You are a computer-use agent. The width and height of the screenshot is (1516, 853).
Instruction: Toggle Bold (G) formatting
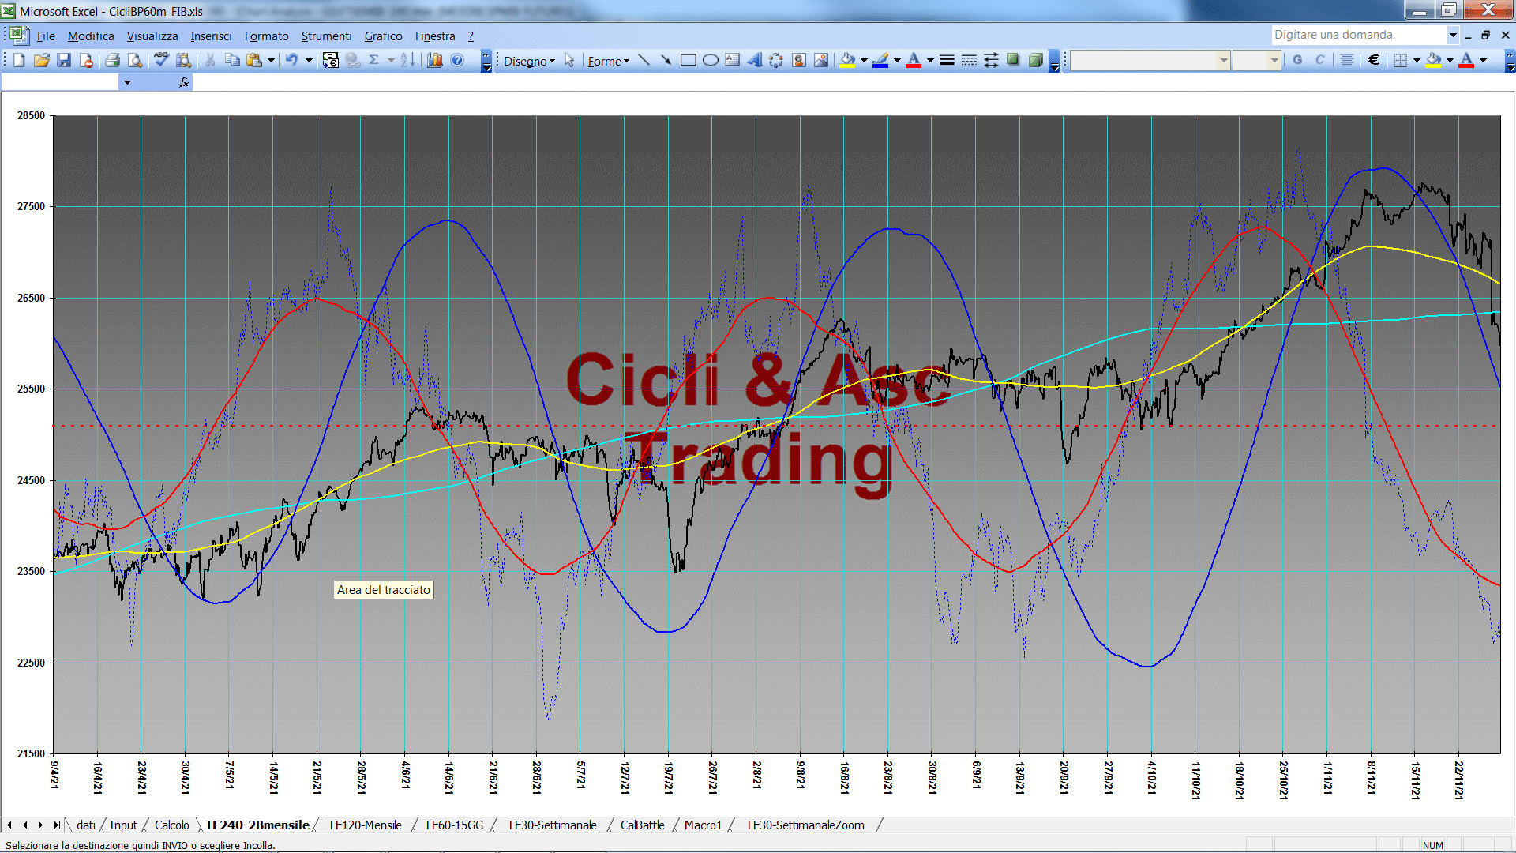click(x=1297, y=60)
